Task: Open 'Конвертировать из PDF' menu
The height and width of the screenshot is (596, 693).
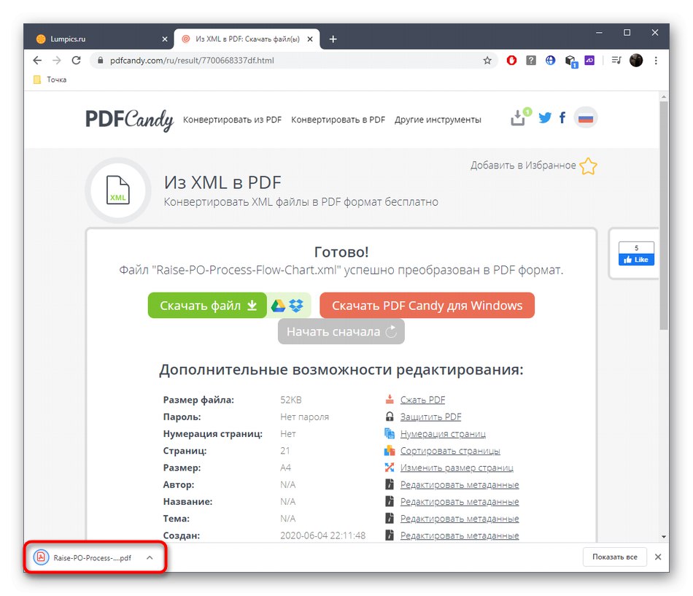Action: tap(232, 120)
